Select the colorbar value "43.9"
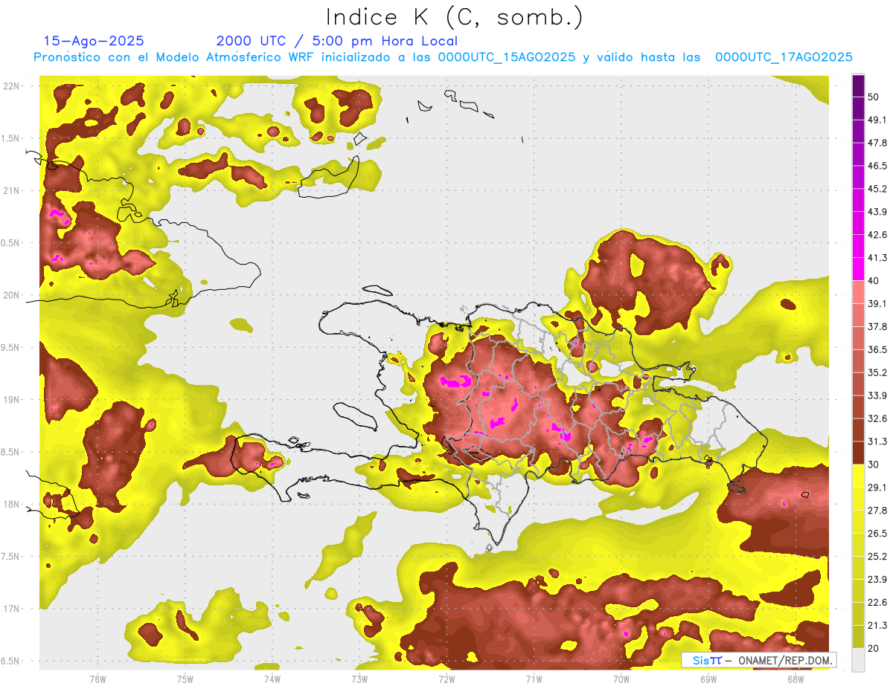Screen dimensions: 893x689 pyautogui.click(x=877, y=212)
